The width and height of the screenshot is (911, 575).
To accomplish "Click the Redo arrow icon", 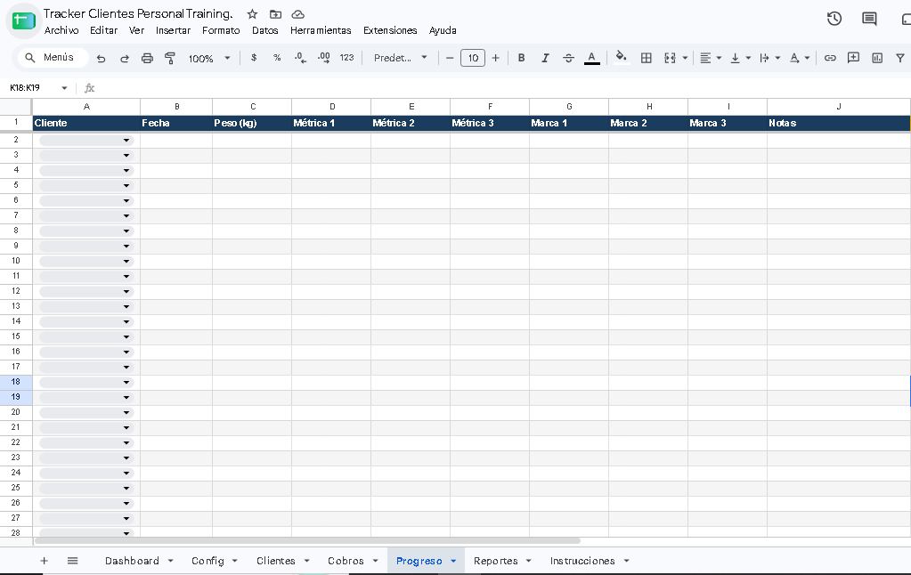I will coord(125,58).
